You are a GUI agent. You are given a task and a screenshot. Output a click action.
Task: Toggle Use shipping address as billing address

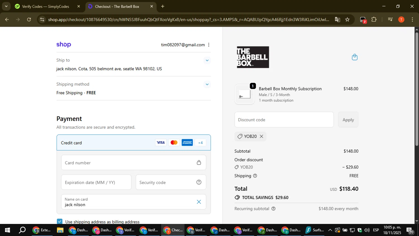(59, 222)
